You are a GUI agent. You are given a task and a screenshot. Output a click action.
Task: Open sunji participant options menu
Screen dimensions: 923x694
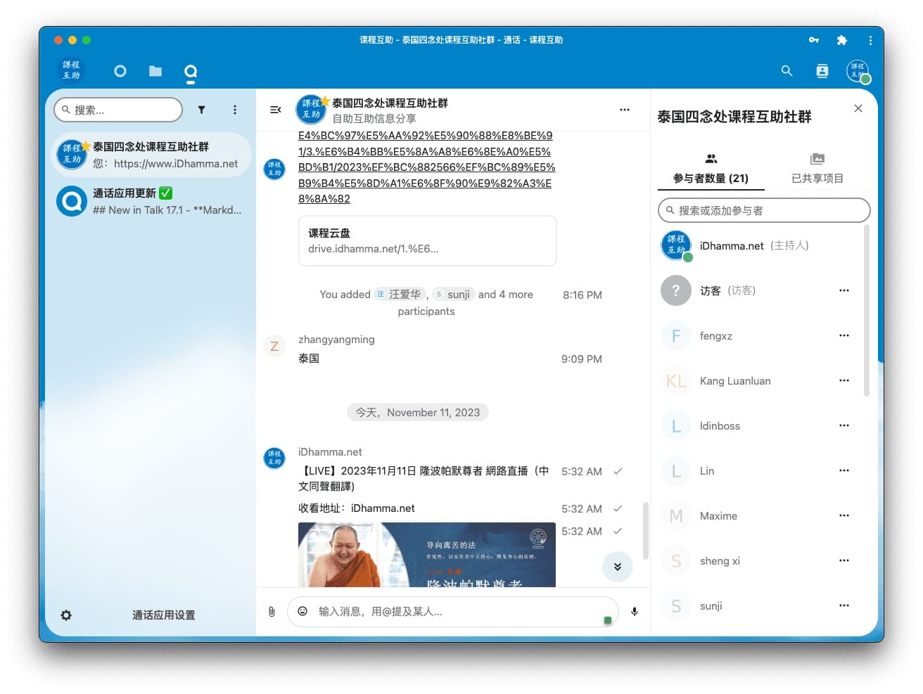(844, 605)
